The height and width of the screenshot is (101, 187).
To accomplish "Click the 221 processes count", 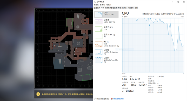I will 124,85.
